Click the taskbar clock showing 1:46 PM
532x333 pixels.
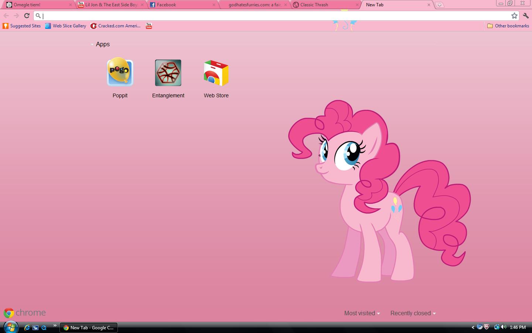(518, 327)
